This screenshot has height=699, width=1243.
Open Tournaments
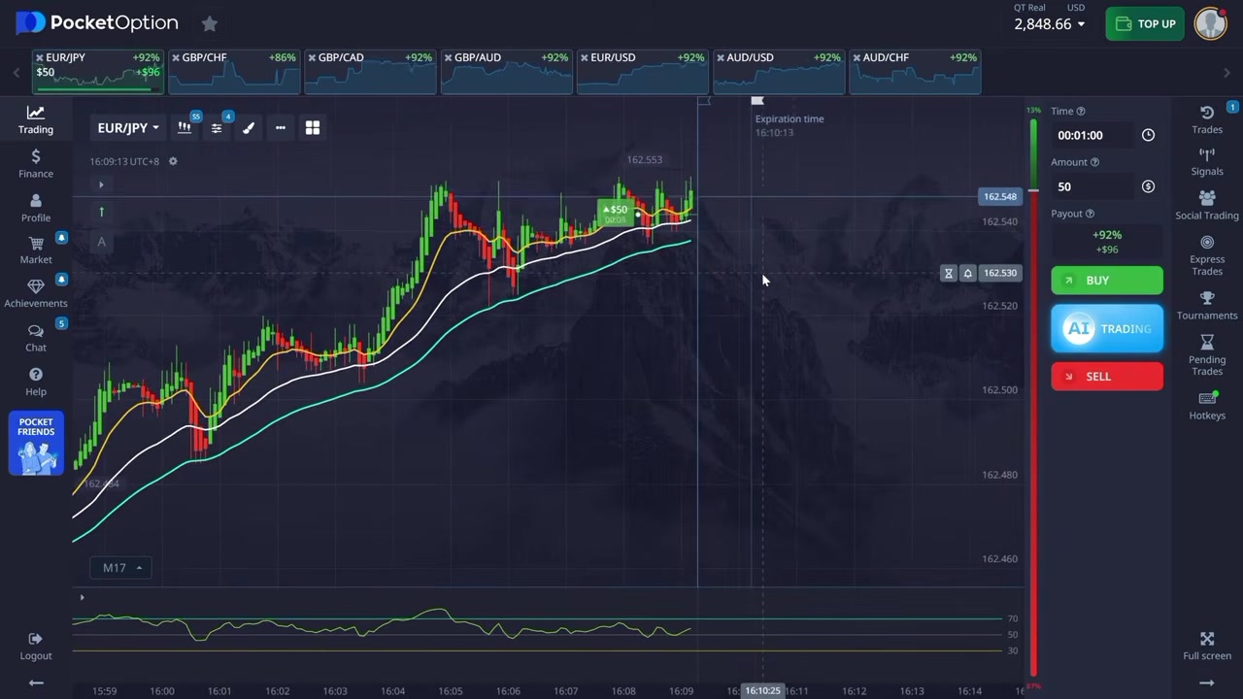point(1207,306)
